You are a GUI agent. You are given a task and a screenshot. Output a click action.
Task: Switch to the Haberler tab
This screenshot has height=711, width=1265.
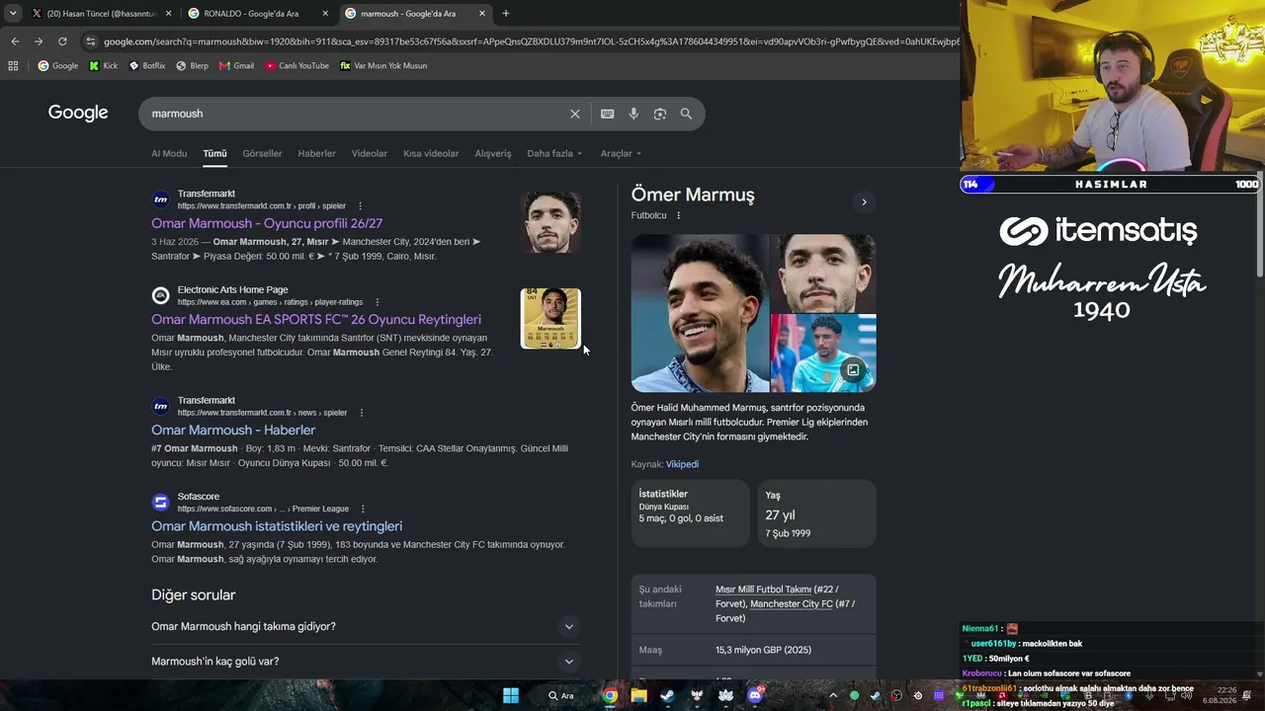pyautogui.click(x=317, y=154)
